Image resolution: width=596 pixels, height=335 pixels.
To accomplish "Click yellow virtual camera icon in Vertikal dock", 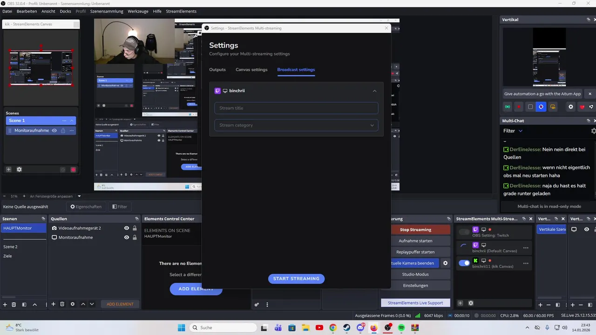I will [x=553, y=107].
